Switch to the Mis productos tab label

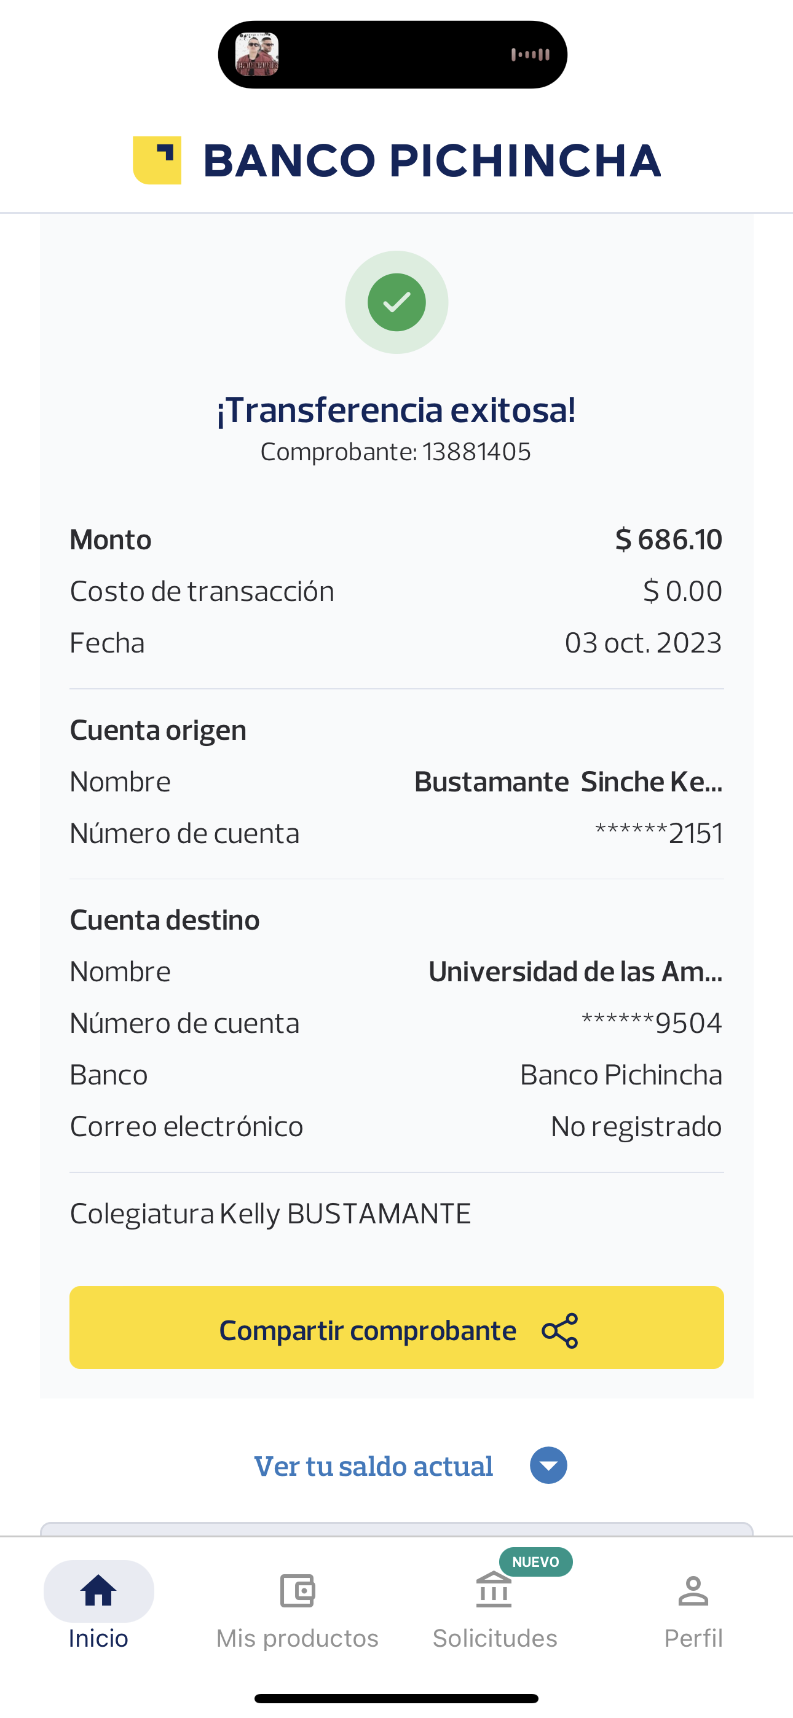click(297, 1638)
